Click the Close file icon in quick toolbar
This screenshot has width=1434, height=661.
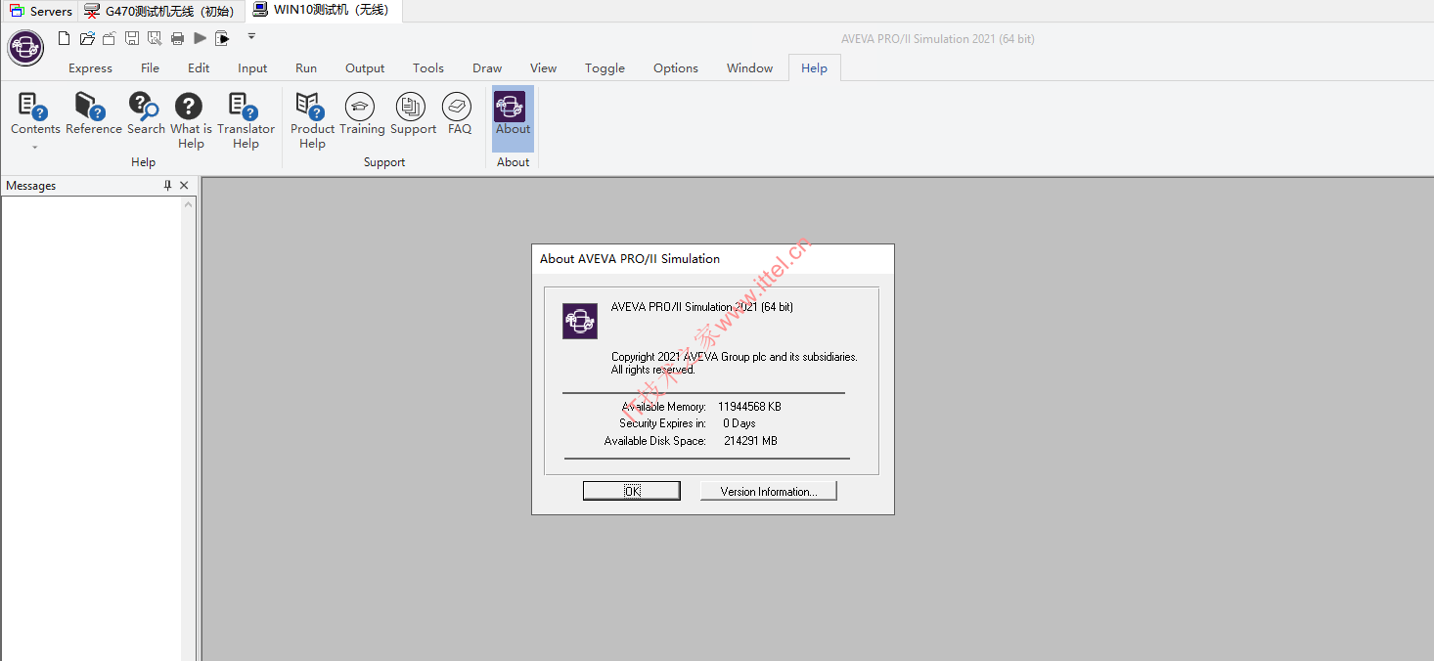[x=109, y=38]
